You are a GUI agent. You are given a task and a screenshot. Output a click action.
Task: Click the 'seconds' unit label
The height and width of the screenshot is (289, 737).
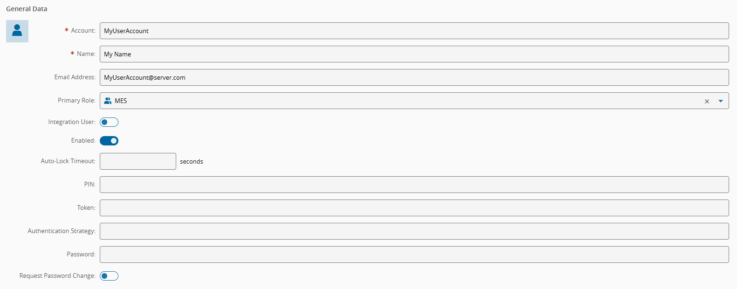[192, 162]
